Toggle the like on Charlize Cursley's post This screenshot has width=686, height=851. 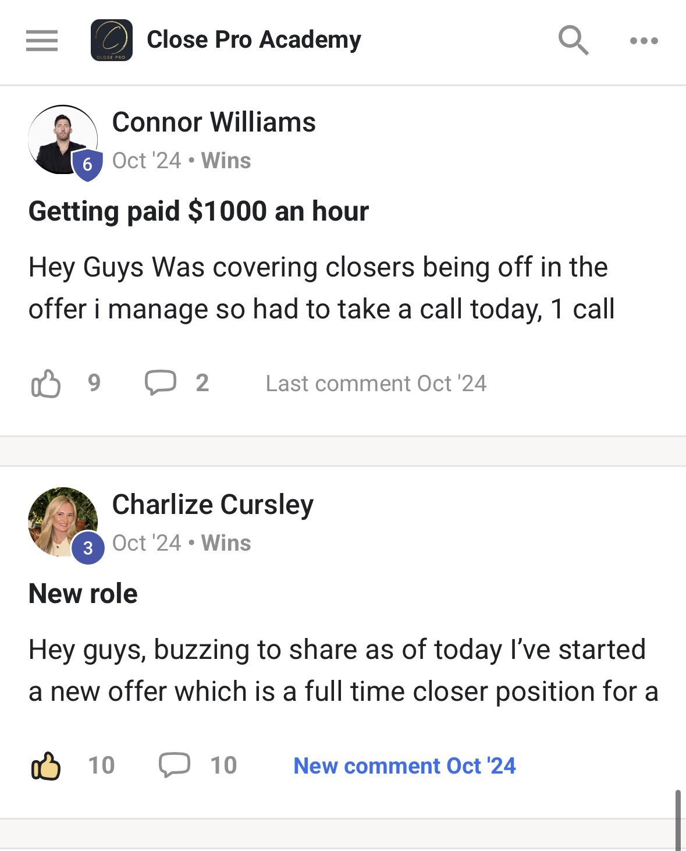pyautogui.click(x=46, y=765)
